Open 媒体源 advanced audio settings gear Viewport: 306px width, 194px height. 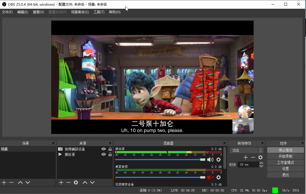(219, 159)
